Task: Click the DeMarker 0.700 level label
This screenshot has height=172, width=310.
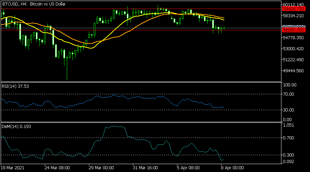Action: (x=288, y=138)
